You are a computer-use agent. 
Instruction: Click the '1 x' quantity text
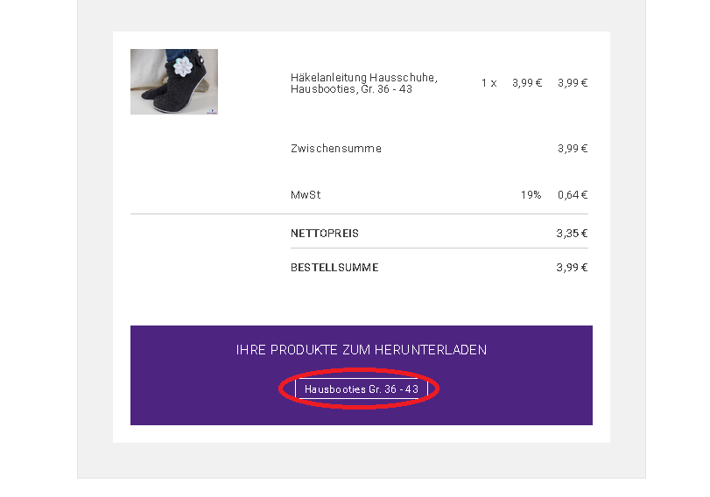pyautogui.click(x=489, y=83)
